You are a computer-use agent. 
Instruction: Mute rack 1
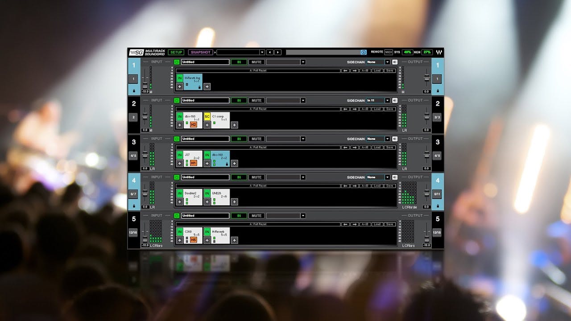click(x=256, y=62)
